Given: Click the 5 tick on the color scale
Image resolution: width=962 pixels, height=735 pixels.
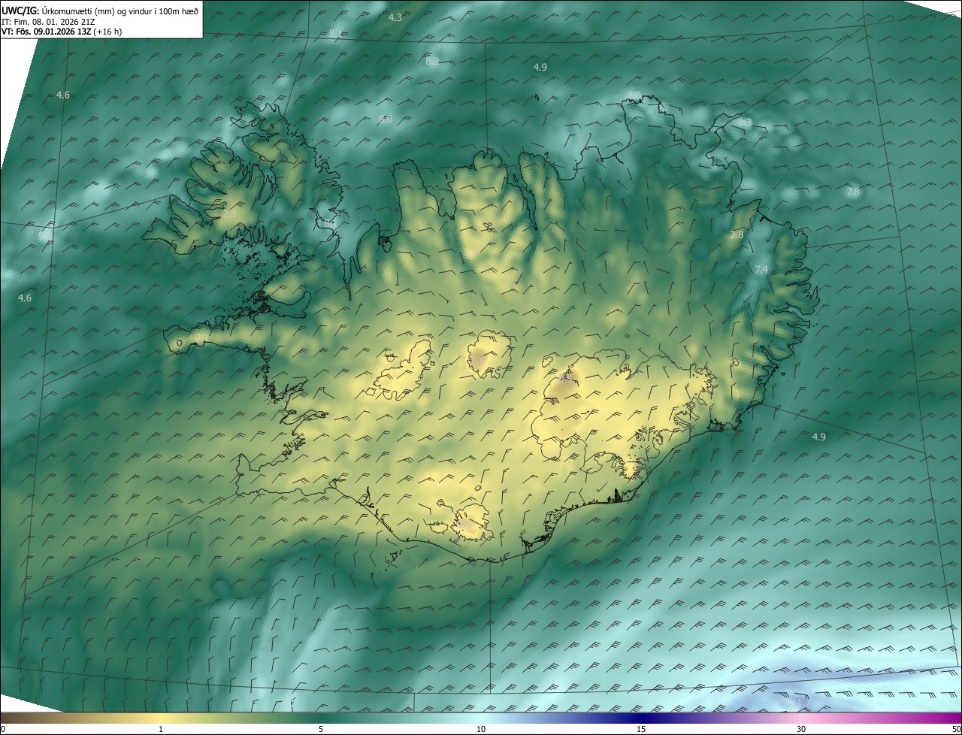Looking at the screenshot, I should 321,729.
